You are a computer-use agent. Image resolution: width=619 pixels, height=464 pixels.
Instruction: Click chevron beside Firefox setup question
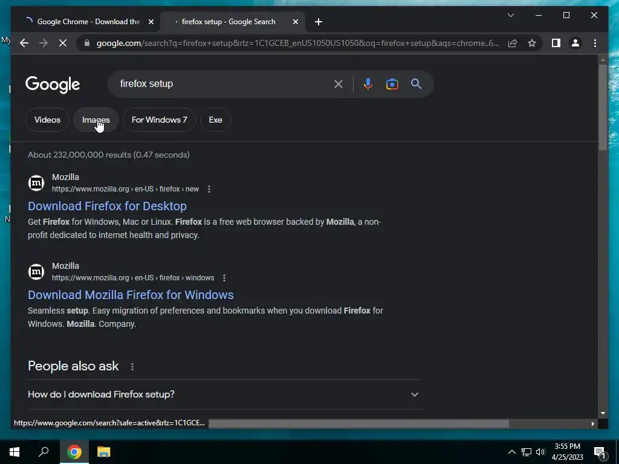(415, 394)
